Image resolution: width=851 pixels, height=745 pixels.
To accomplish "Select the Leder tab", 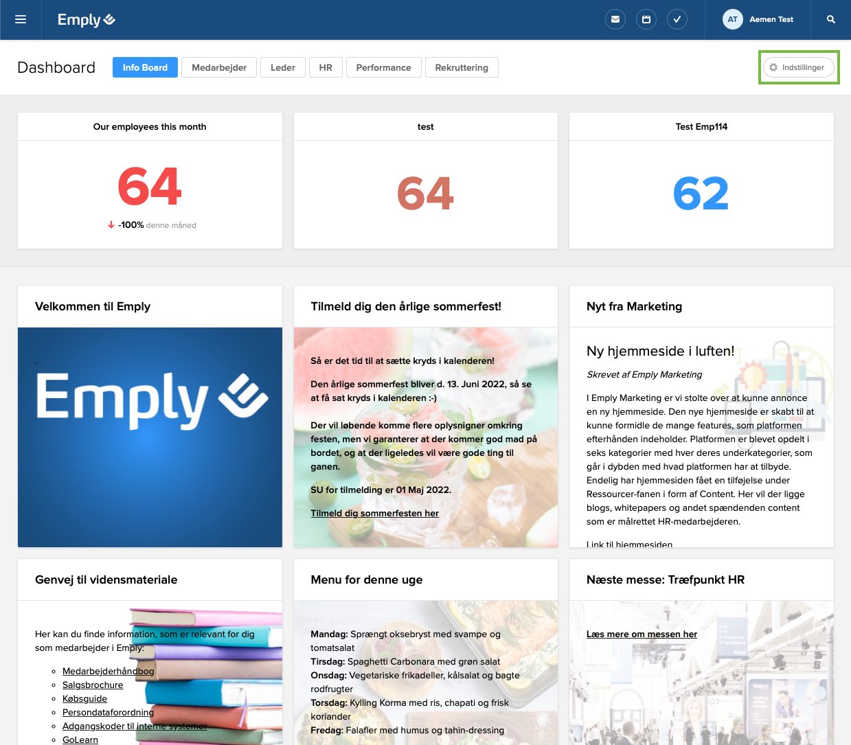I will pos(283,67).
